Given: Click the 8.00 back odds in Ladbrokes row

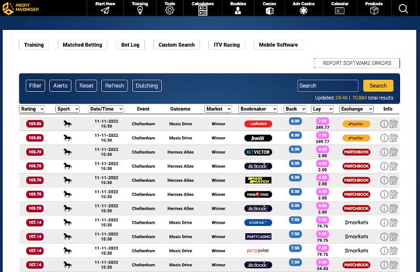Looking at the screenshot, I should click(x=295, y=121).
